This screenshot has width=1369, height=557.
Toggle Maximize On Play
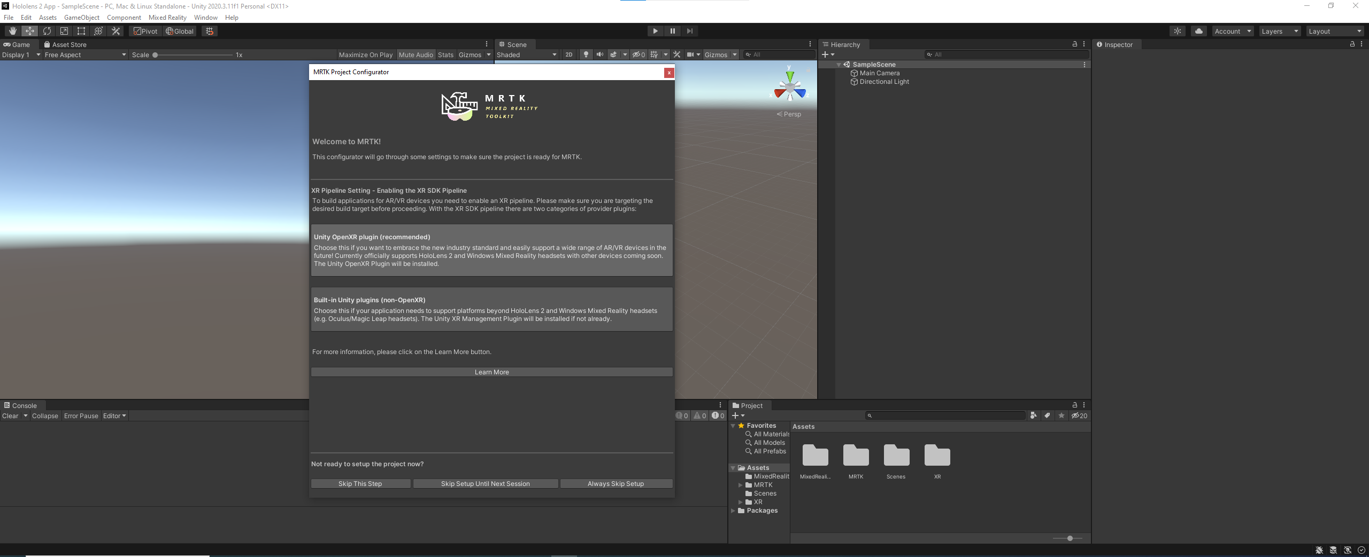click(x=365, y=54)
